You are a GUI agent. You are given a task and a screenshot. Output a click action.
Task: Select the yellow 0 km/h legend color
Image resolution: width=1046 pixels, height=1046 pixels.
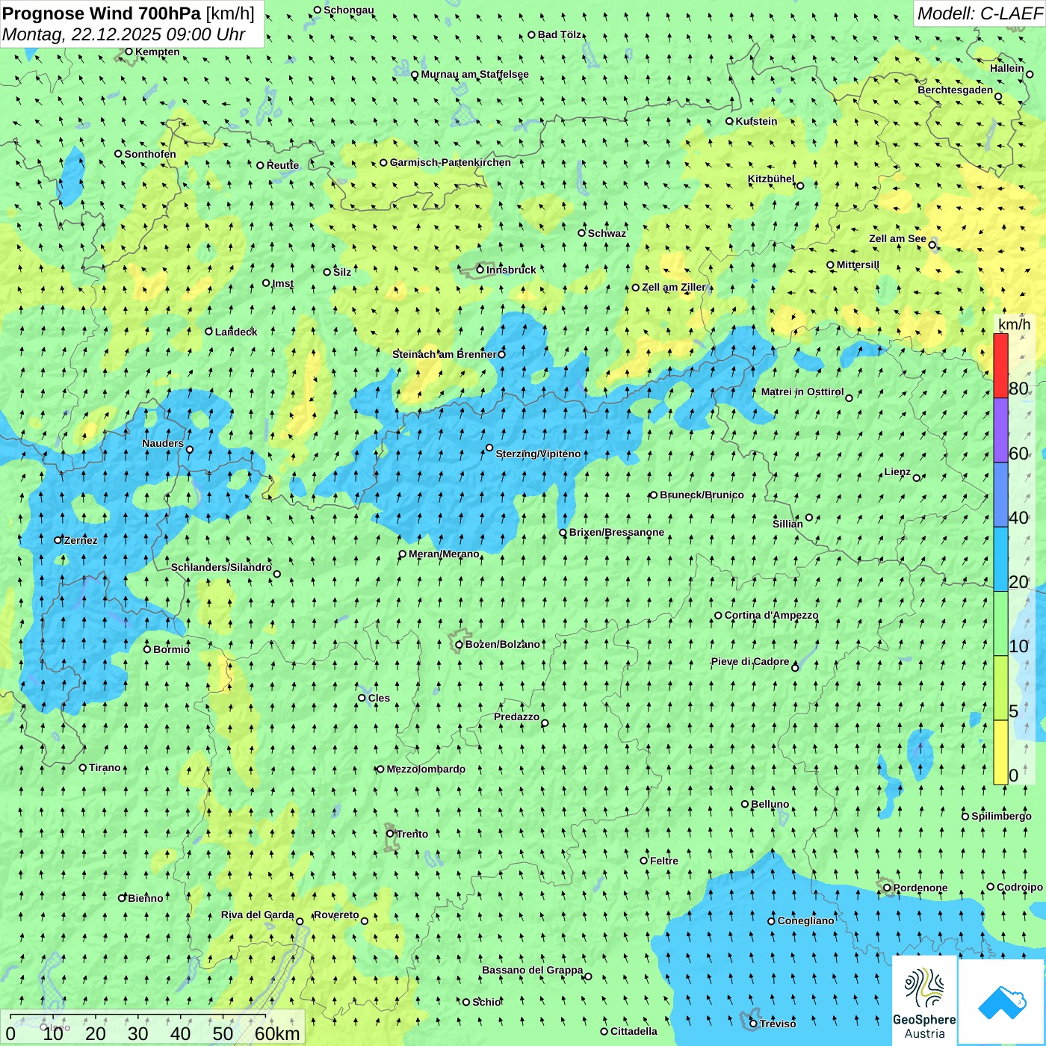click(1000, 752)
